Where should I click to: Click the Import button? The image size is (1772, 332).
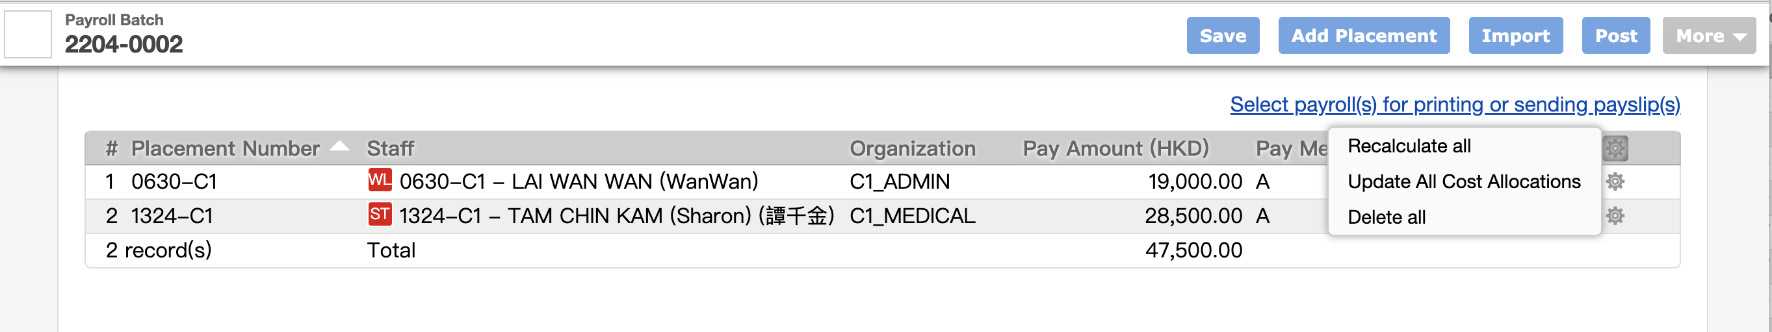1515,36
